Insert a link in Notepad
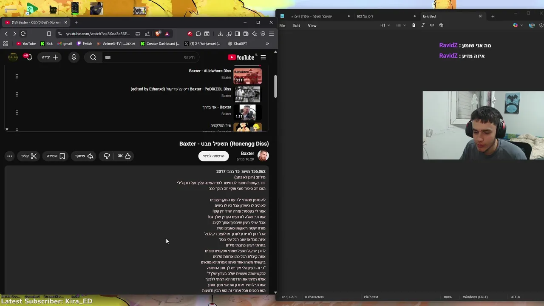 [x=432, y=25]
